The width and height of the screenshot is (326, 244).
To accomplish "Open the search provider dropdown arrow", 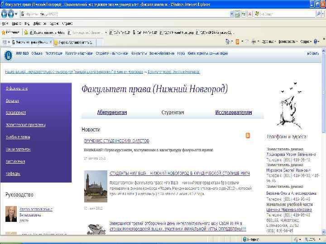I will click(x=323, y=14).
